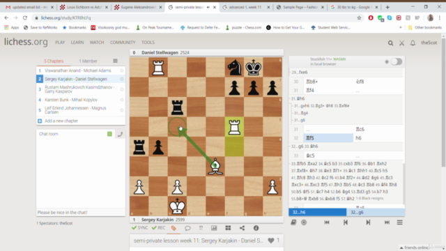The height and width of the screenshot is (251, 446).
Task: Click the browser address bar
Action: point(197,18)
